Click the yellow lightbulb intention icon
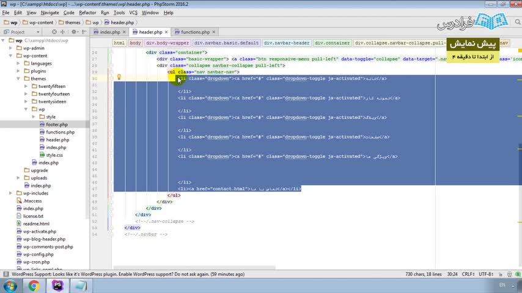This screenshot has height=293, width=522. click(x=119, y=77)
